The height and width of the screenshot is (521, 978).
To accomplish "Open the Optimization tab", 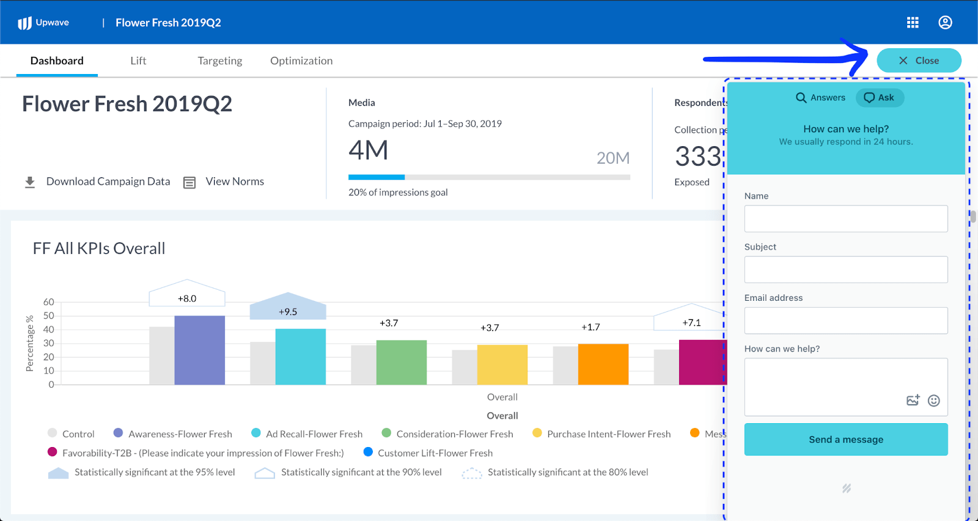I will coord(301,61).
